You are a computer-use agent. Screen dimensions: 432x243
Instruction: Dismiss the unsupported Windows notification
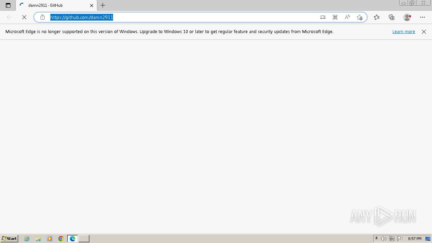tap(424, 32)
